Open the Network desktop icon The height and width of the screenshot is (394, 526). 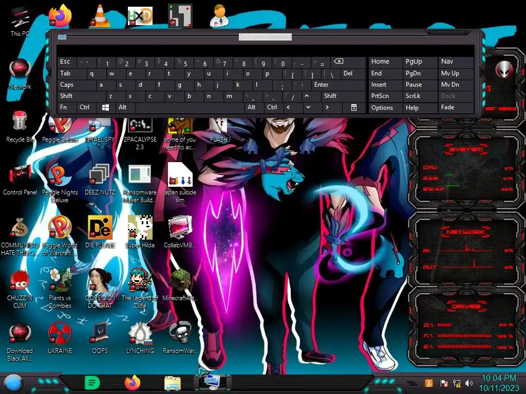pos(20,74)
